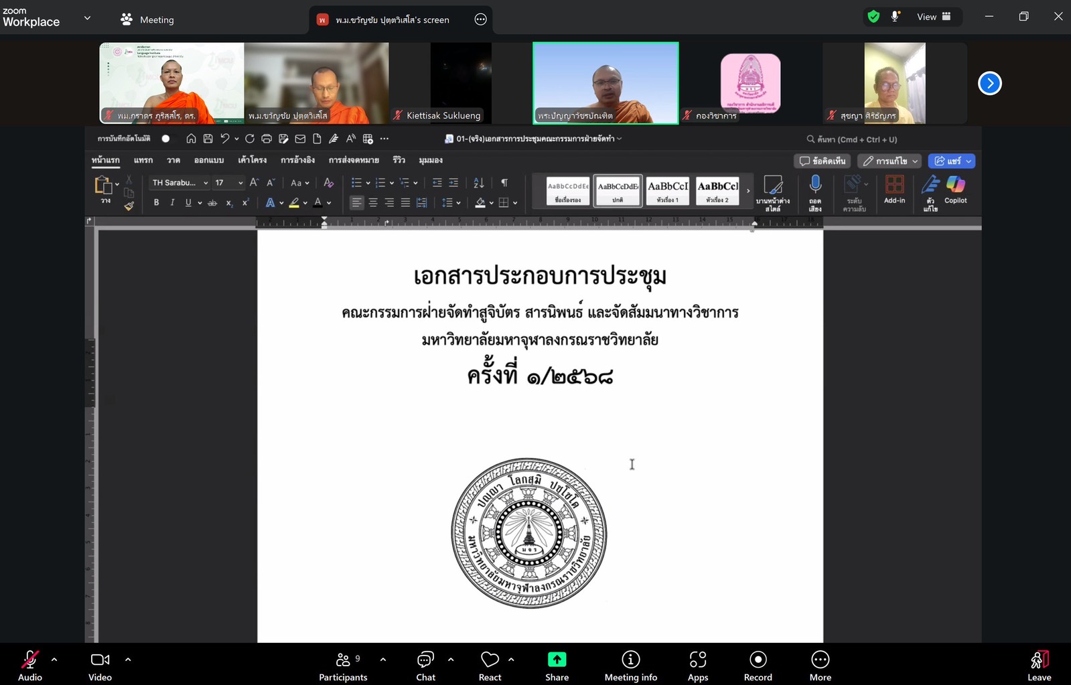Open the TH Sarabun font name dropdown
This screenshot has width=1071, height=685.
[206, 183]
